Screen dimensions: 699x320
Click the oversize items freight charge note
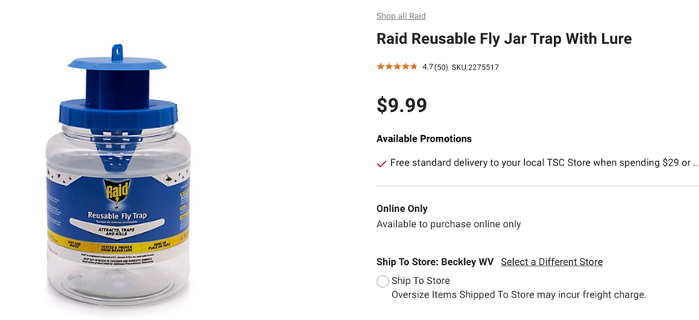[519, 294]
